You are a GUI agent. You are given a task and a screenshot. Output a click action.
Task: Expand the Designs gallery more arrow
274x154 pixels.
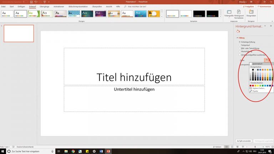(162, 16)
